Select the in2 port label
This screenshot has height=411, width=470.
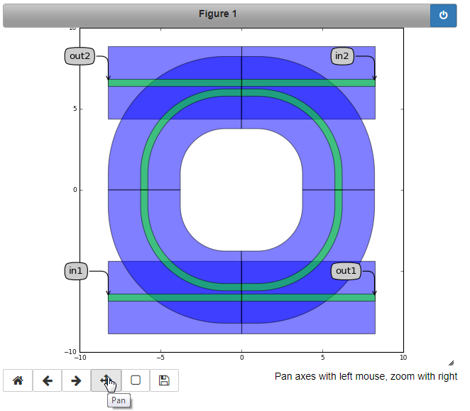pyautogui.click(x=341, y=56)
